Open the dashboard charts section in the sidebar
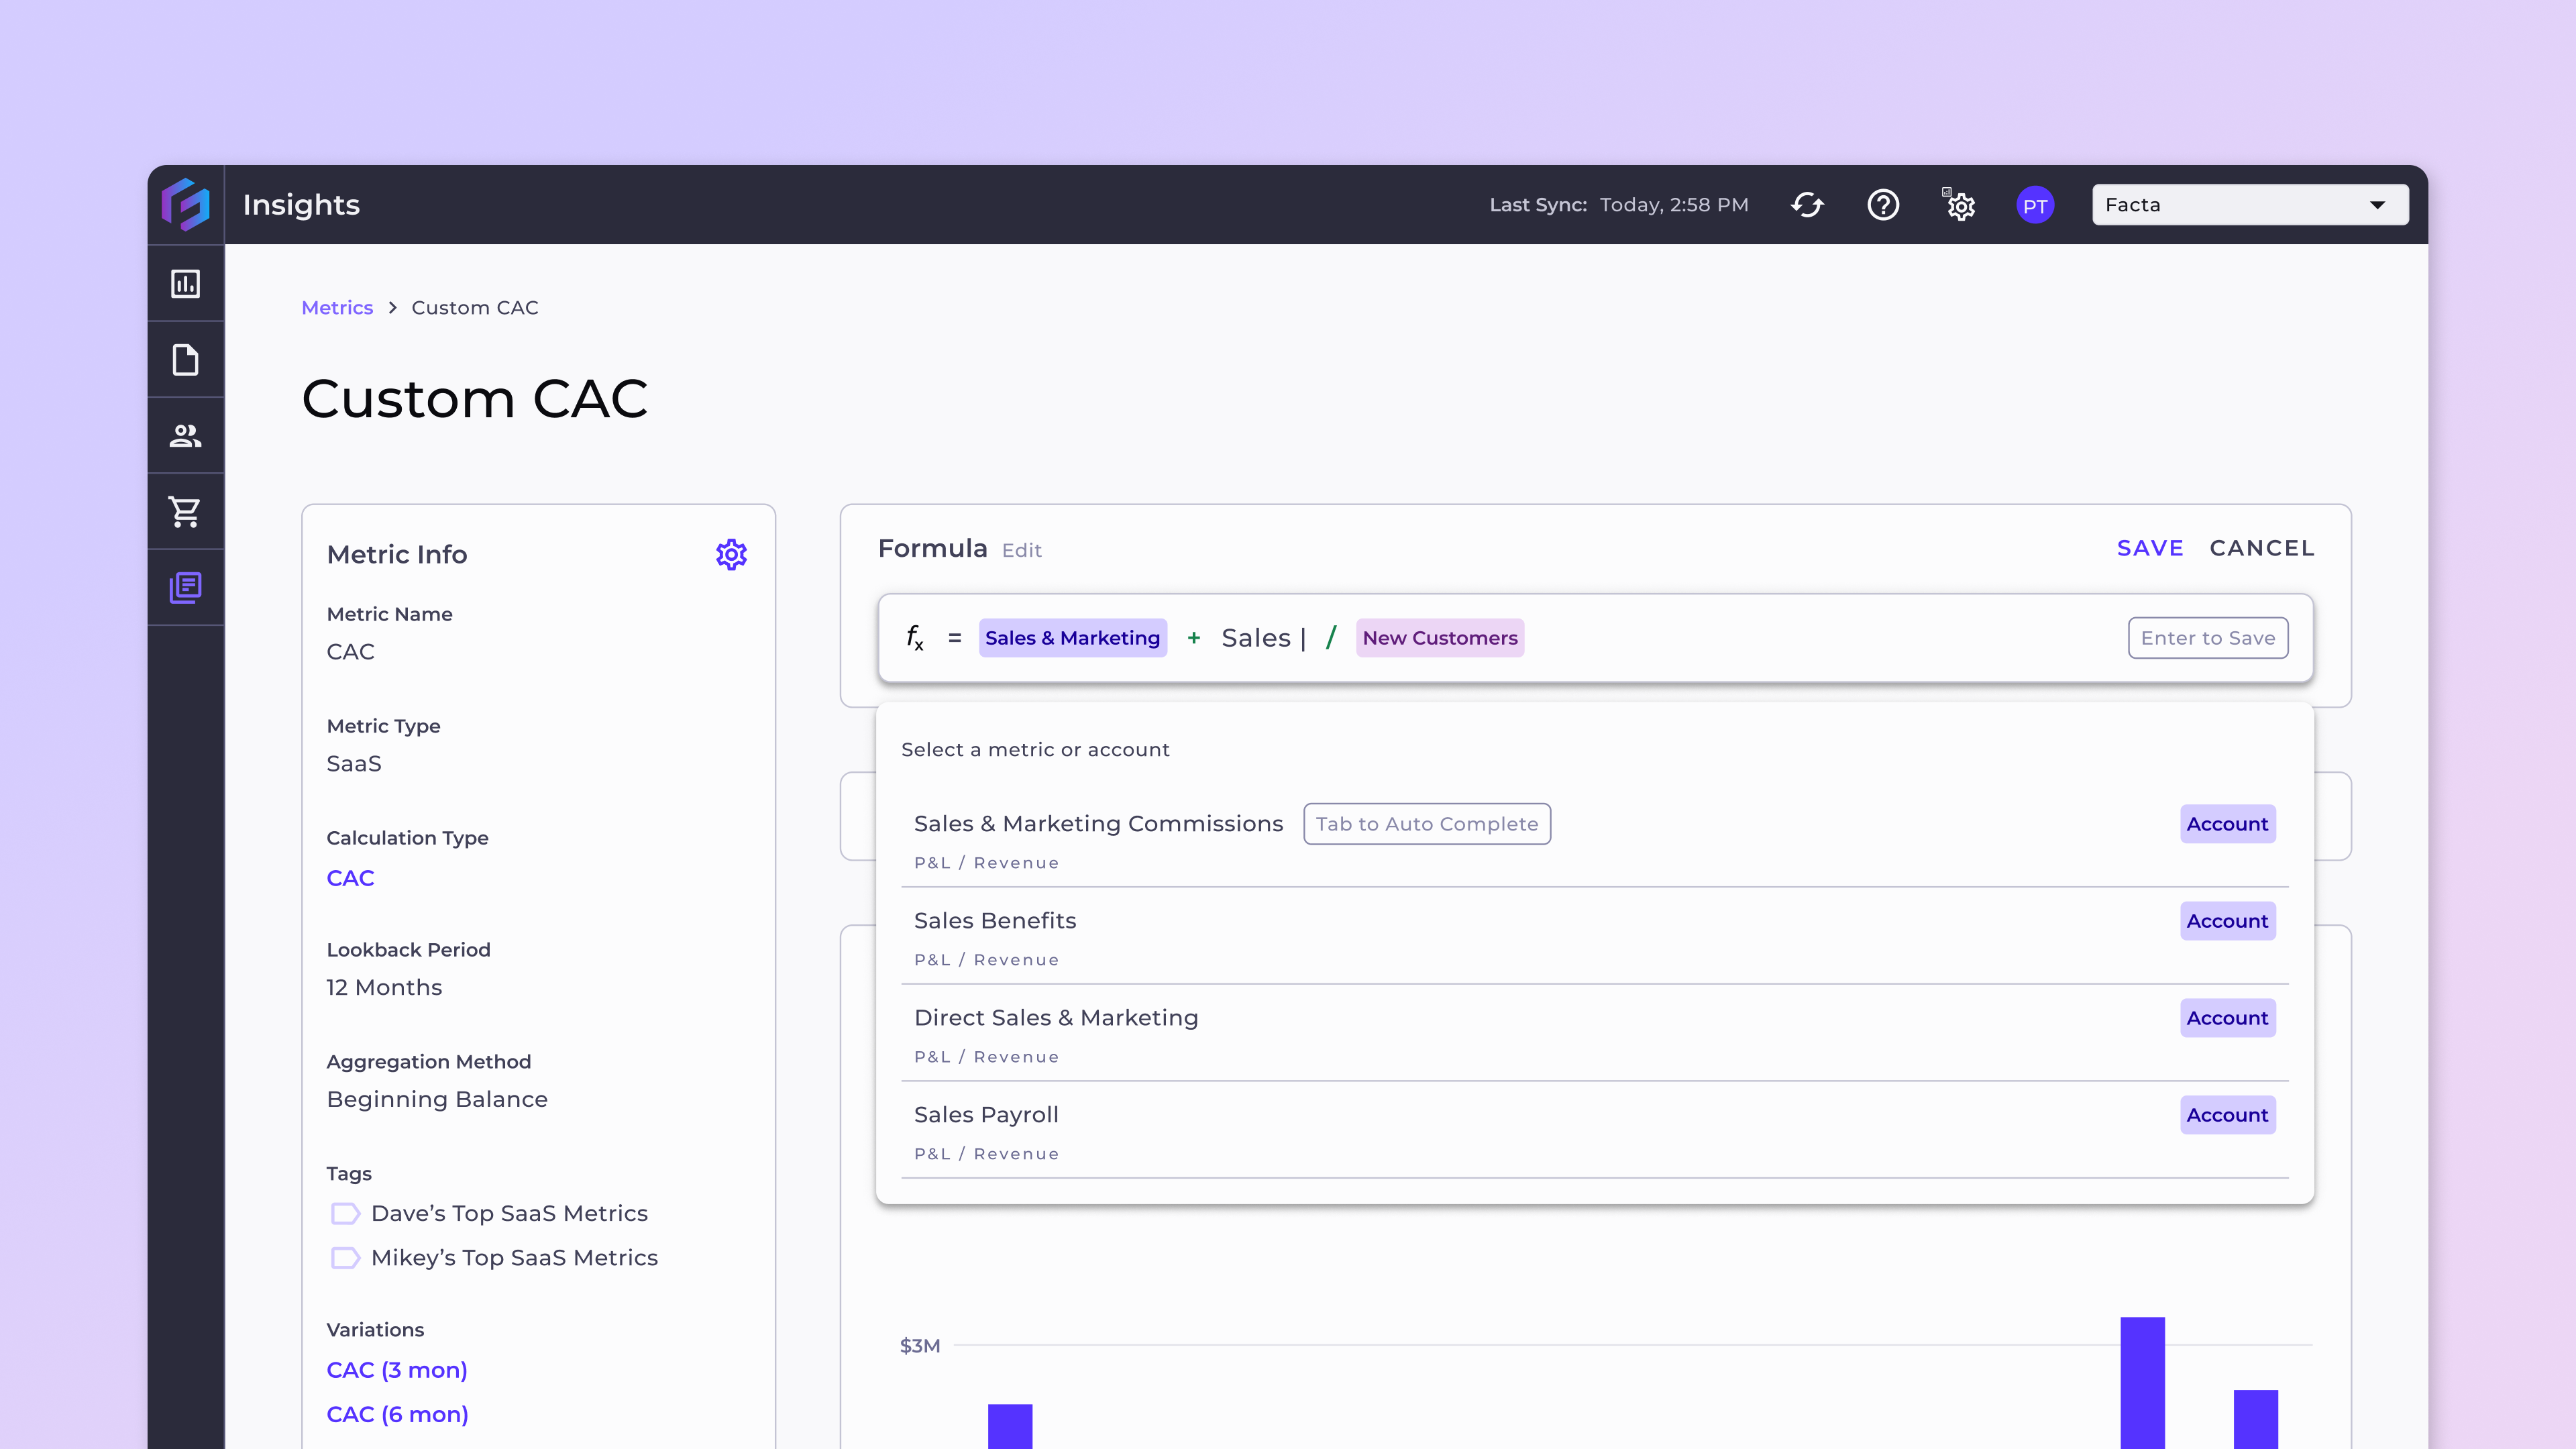This screenshot has height=1449, width=2576. click(x=186, y=284)
